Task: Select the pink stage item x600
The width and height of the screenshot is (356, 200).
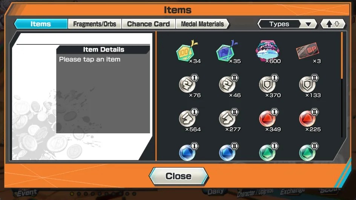Action: pos(268,52)
